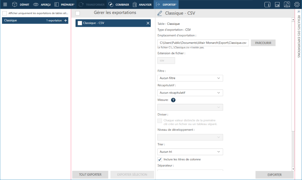Click the information icon in top bar

coord(267,5)
